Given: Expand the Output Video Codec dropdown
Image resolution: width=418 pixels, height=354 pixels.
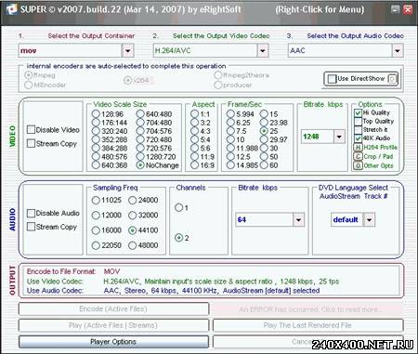Looking at the screenshot, I should 263,51.
